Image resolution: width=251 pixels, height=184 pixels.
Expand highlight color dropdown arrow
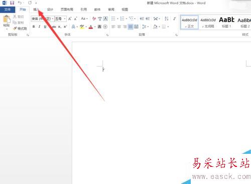[86, 27]
